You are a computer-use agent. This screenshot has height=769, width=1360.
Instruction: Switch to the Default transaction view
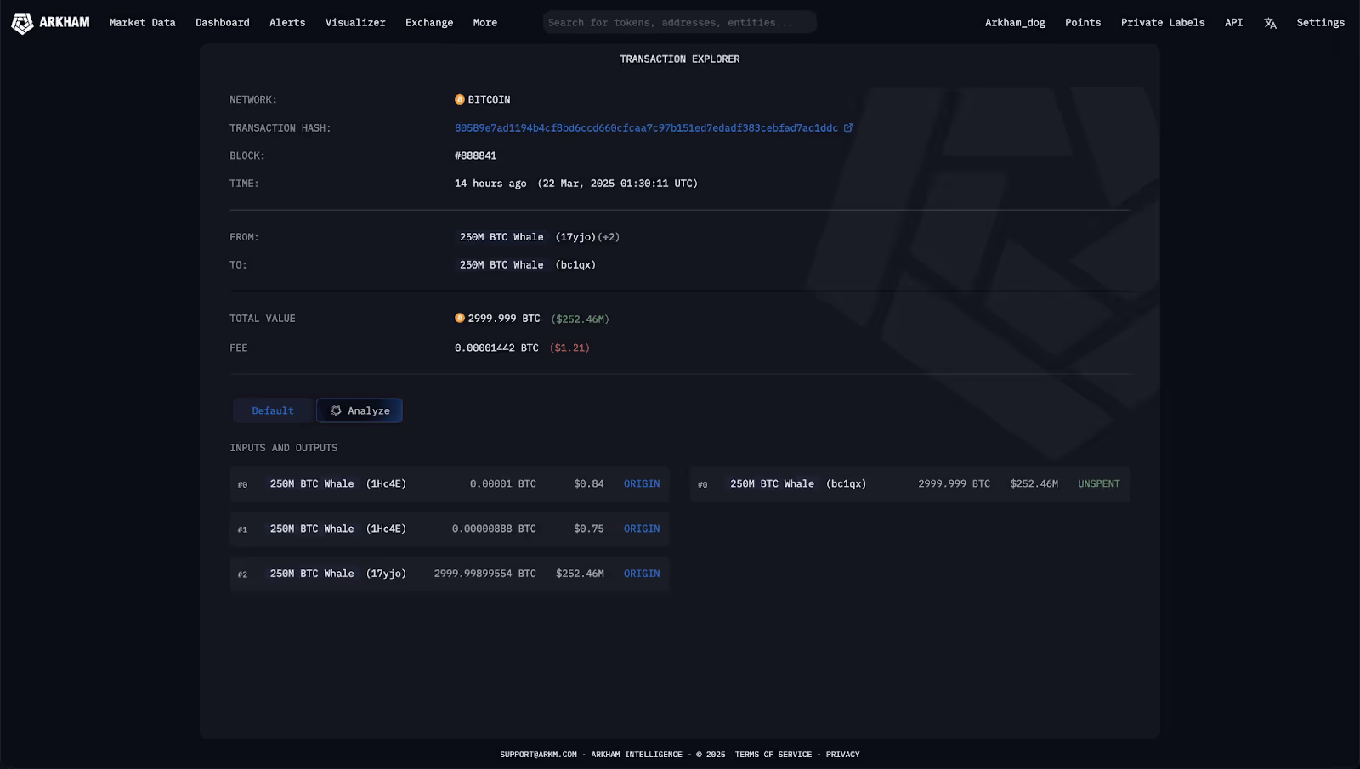click(x=272, y=410)
